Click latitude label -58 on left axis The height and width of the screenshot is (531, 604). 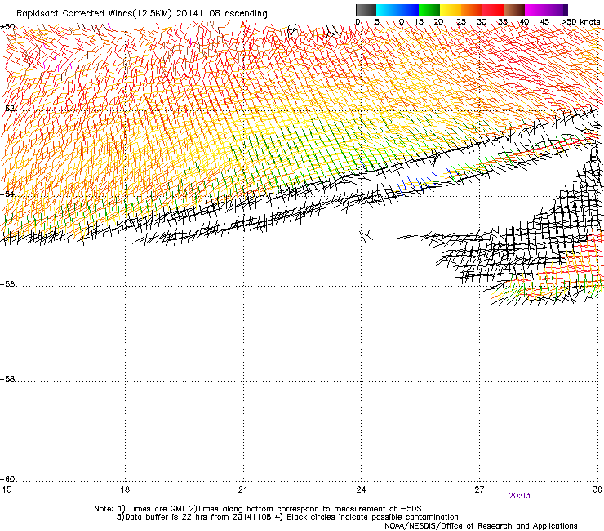click(7, 379)
